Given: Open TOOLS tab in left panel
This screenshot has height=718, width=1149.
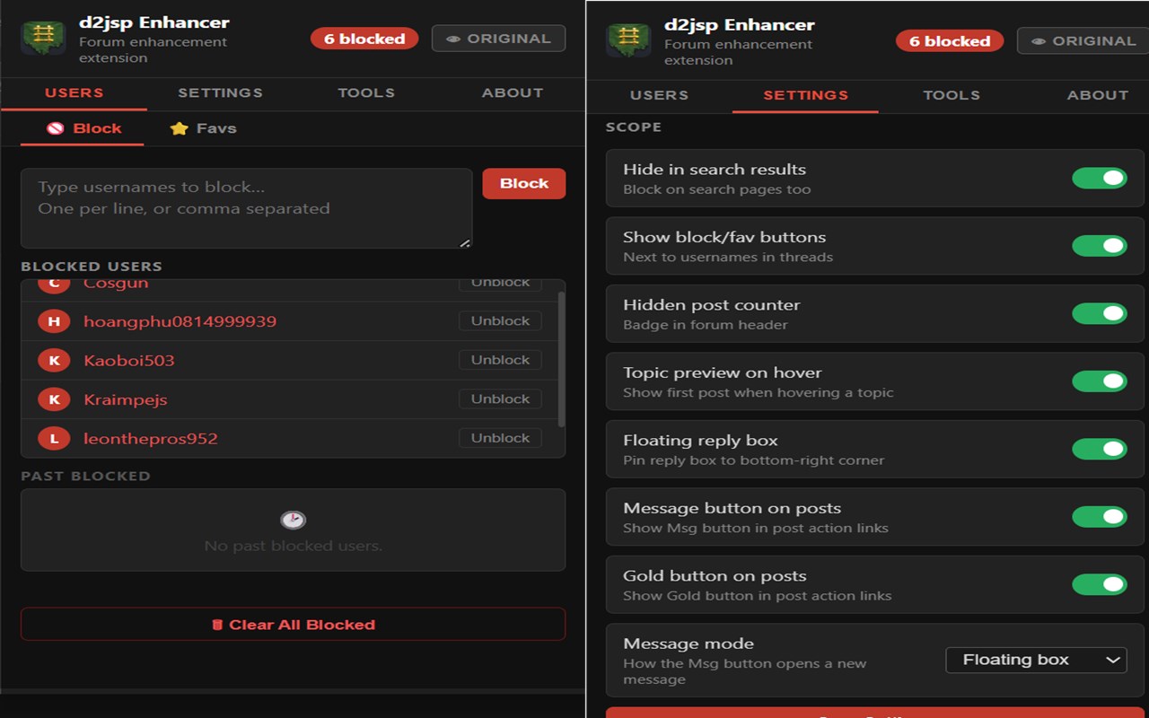Looking at the screenshot, I should [366, 93].
